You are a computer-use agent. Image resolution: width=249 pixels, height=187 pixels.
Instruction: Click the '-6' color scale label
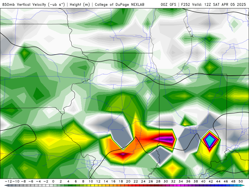(x=31, y=181)
